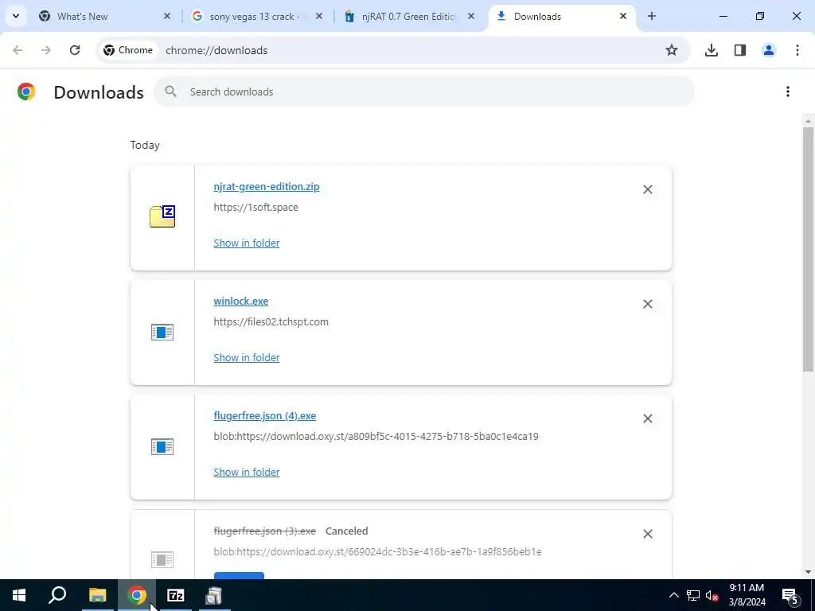Open the flugerfree.json (4).exe file link

264,415
